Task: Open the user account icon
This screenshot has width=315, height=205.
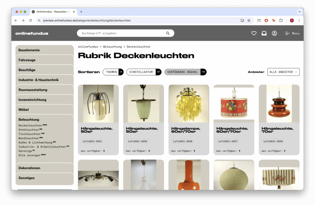Action: (x=274, y=33)
